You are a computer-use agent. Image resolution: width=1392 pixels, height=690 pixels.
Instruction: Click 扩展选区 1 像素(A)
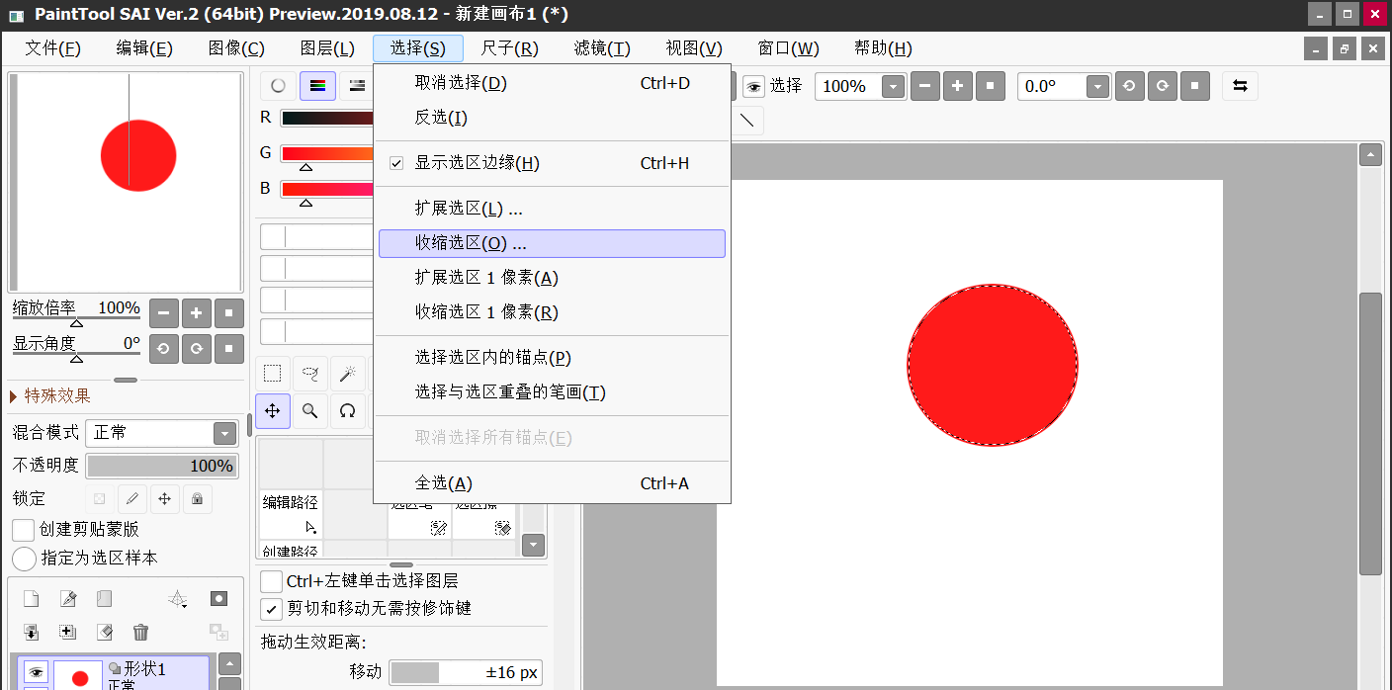point(552,278)
